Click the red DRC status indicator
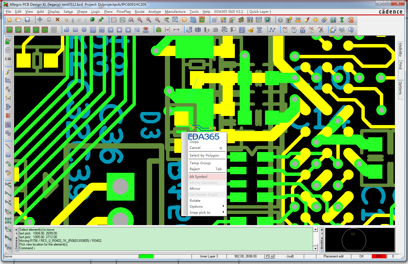408x264 pixels. pos(379,256)
